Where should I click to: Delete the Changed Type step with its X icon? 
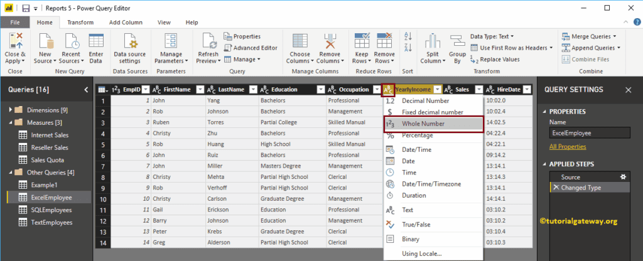[x=556, y=187]
